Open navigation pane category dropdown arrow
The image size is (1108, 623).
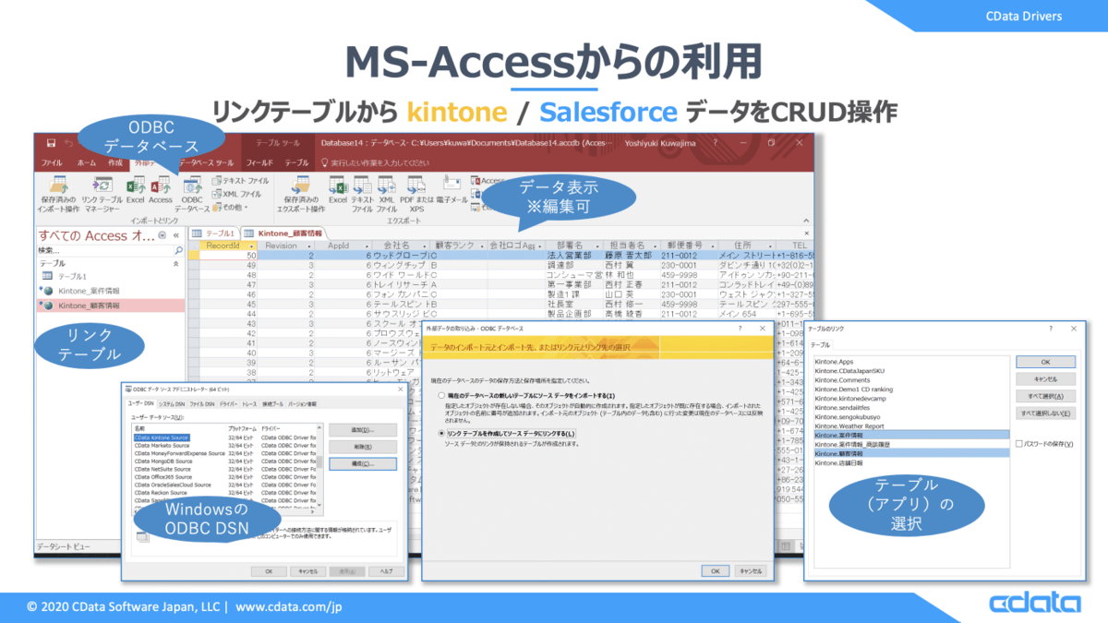pos(163,236)
